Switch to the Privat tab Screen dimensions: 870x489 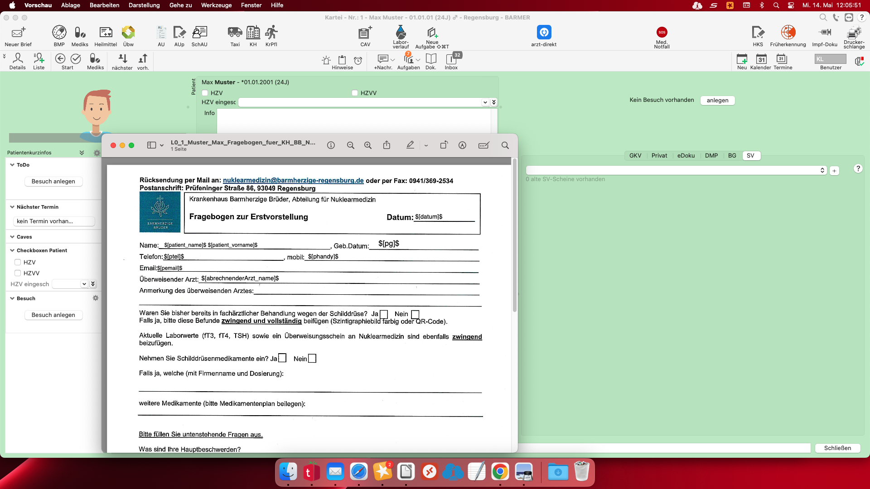tap(659, 155)
